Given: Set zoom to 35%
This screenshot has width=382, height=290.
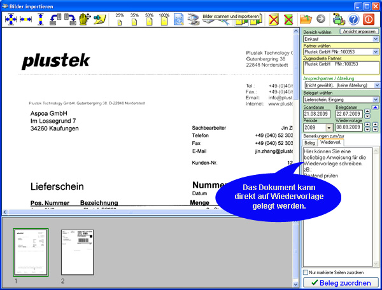Looking at the screenshot, I should (134, 19).
